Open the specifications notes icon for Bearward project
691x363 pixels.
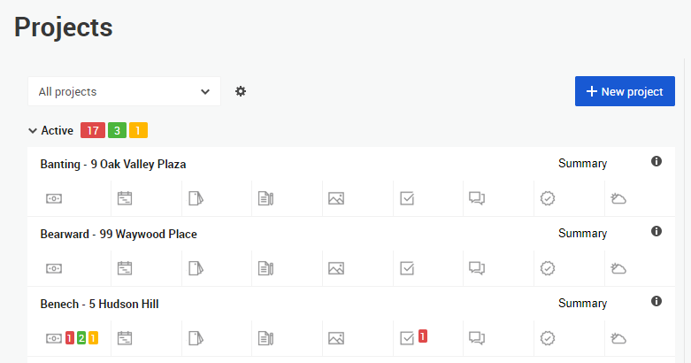tap(265, 268)
